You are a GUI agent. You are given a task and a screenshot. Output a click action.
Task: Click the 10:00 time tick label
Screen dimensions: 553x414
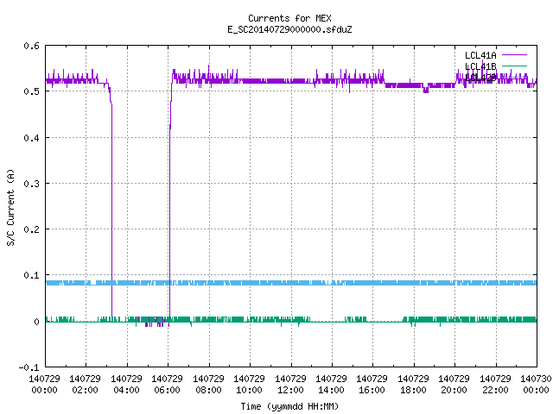click(249, 390)
